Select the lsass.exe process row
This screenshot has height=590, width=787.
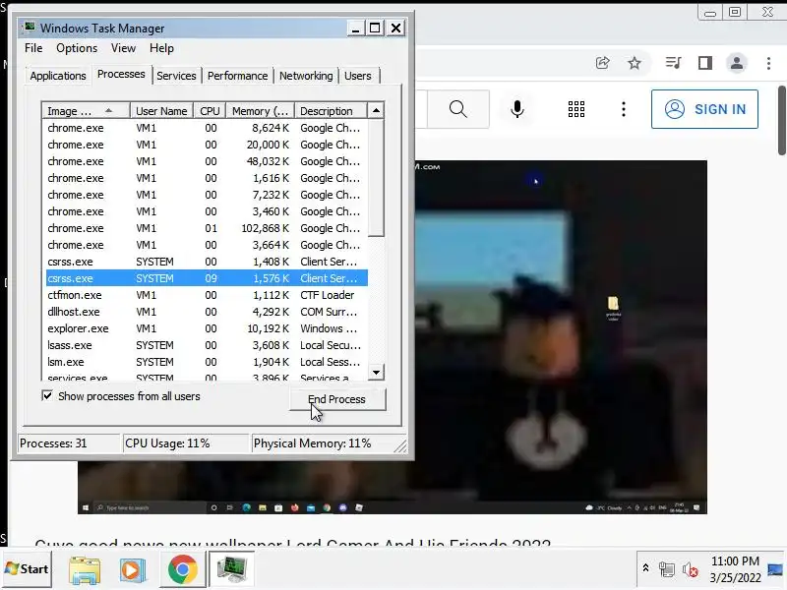pyautogui.click(x=207, y=345)
